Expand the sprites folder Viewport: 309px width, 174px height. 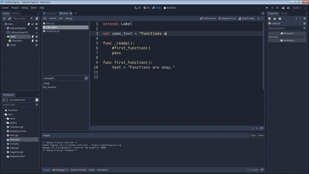5,123
